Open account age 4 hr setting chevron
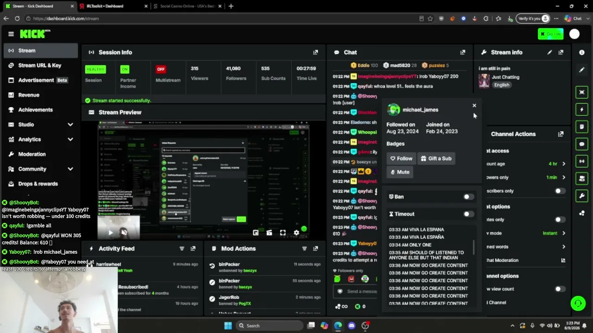Screen dimensions: 593x333 (564, 164)
